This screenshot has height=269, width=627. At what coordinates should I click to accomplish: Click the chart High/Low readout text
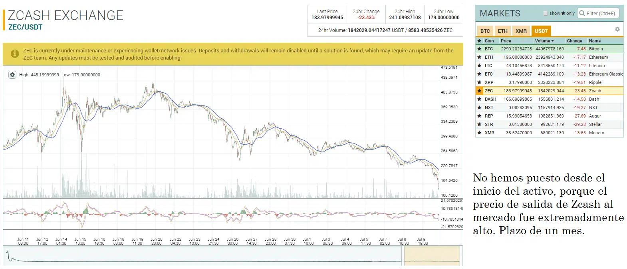60,75
